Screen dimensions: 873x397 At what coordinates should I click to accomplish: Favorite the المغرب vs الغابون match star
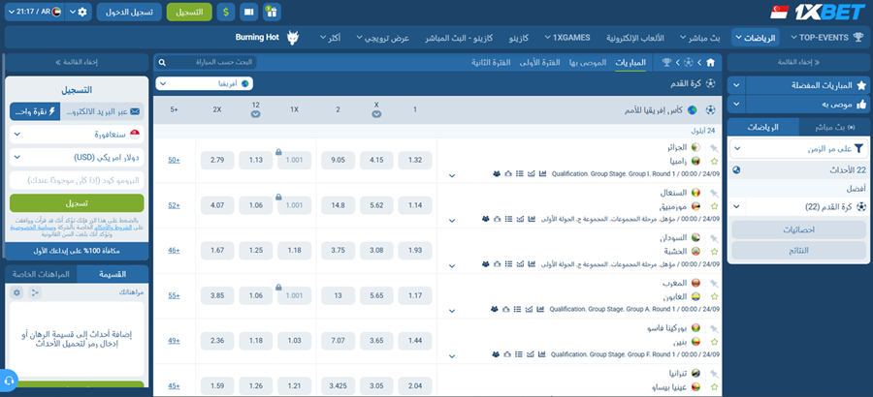714,296
